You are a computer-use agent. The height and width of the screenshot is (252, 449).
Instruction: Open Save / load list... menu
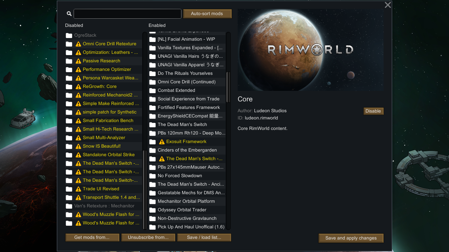[204, 238]
